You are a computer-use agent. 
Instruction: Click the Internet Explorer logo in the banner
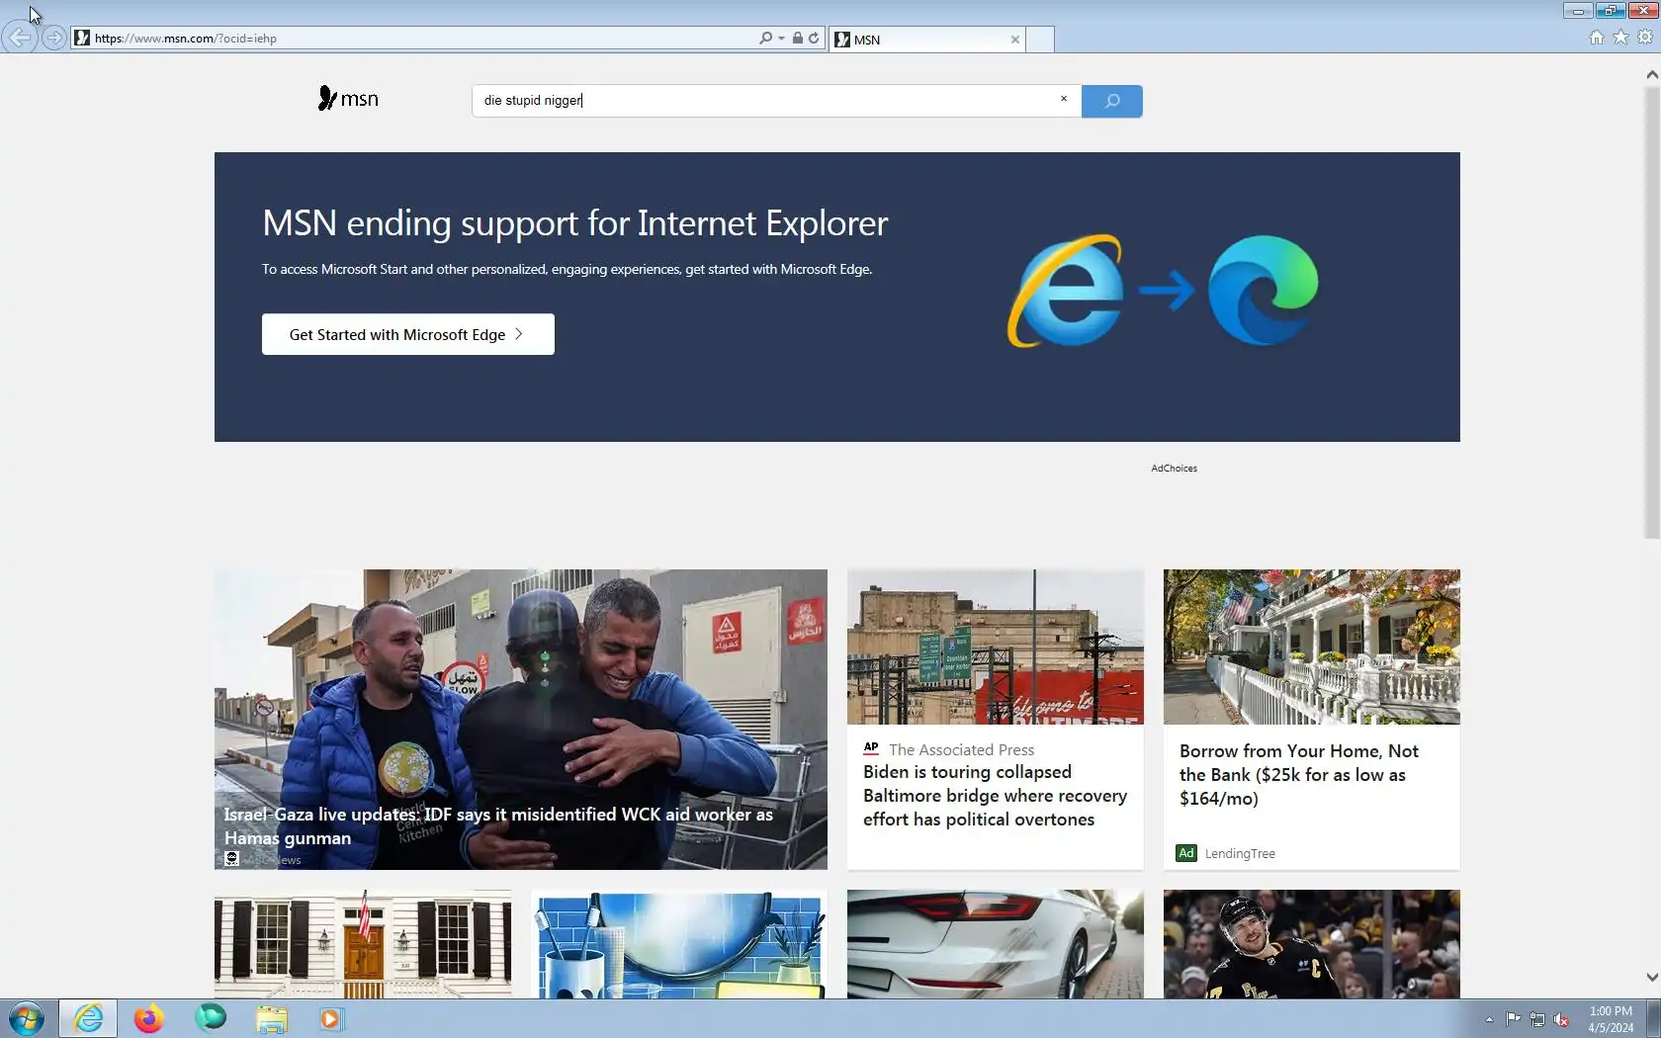click(x=1066, y=291)
